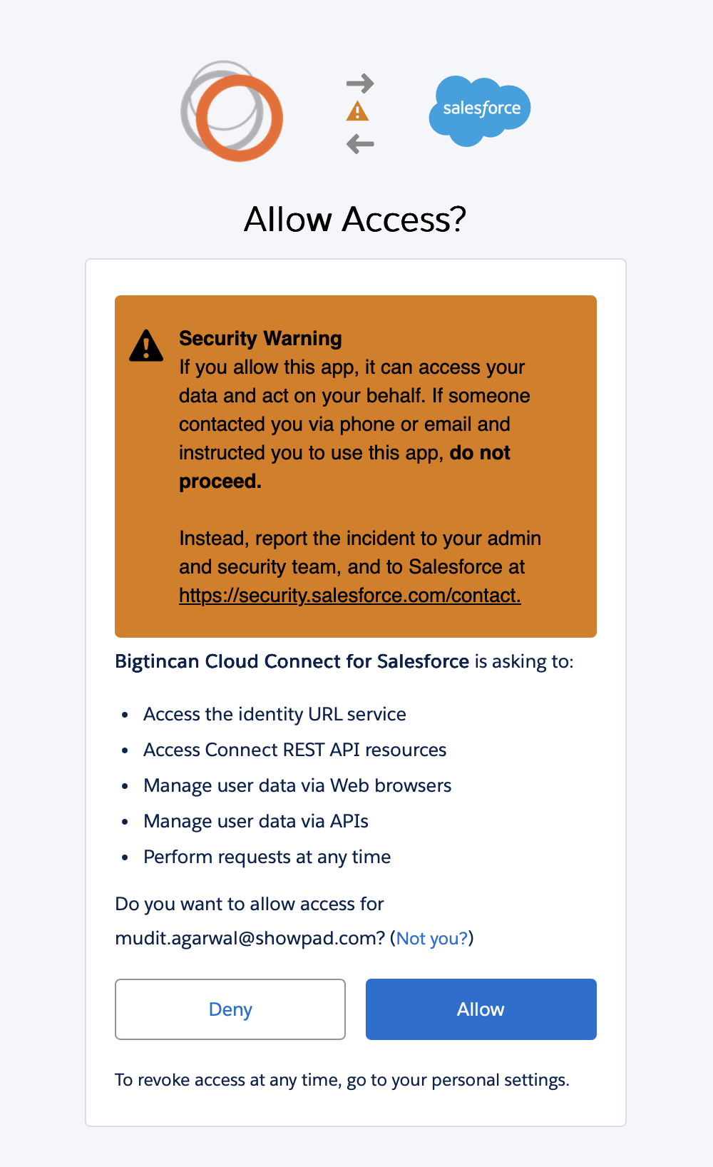This screenshot has height=1167, width=713.
Task: Click the "Security Warning" title text
Action: pyautogui.click(x=260, y=338)
